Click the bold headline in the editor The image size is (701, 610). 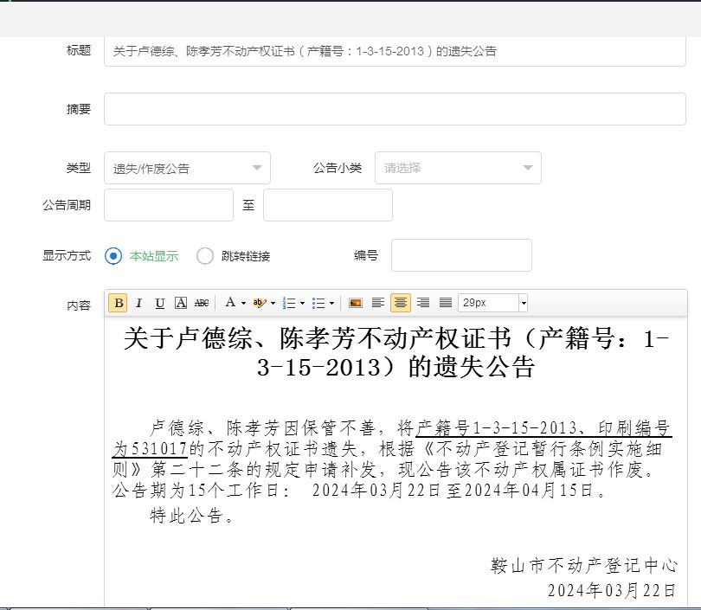coord(396,353)
